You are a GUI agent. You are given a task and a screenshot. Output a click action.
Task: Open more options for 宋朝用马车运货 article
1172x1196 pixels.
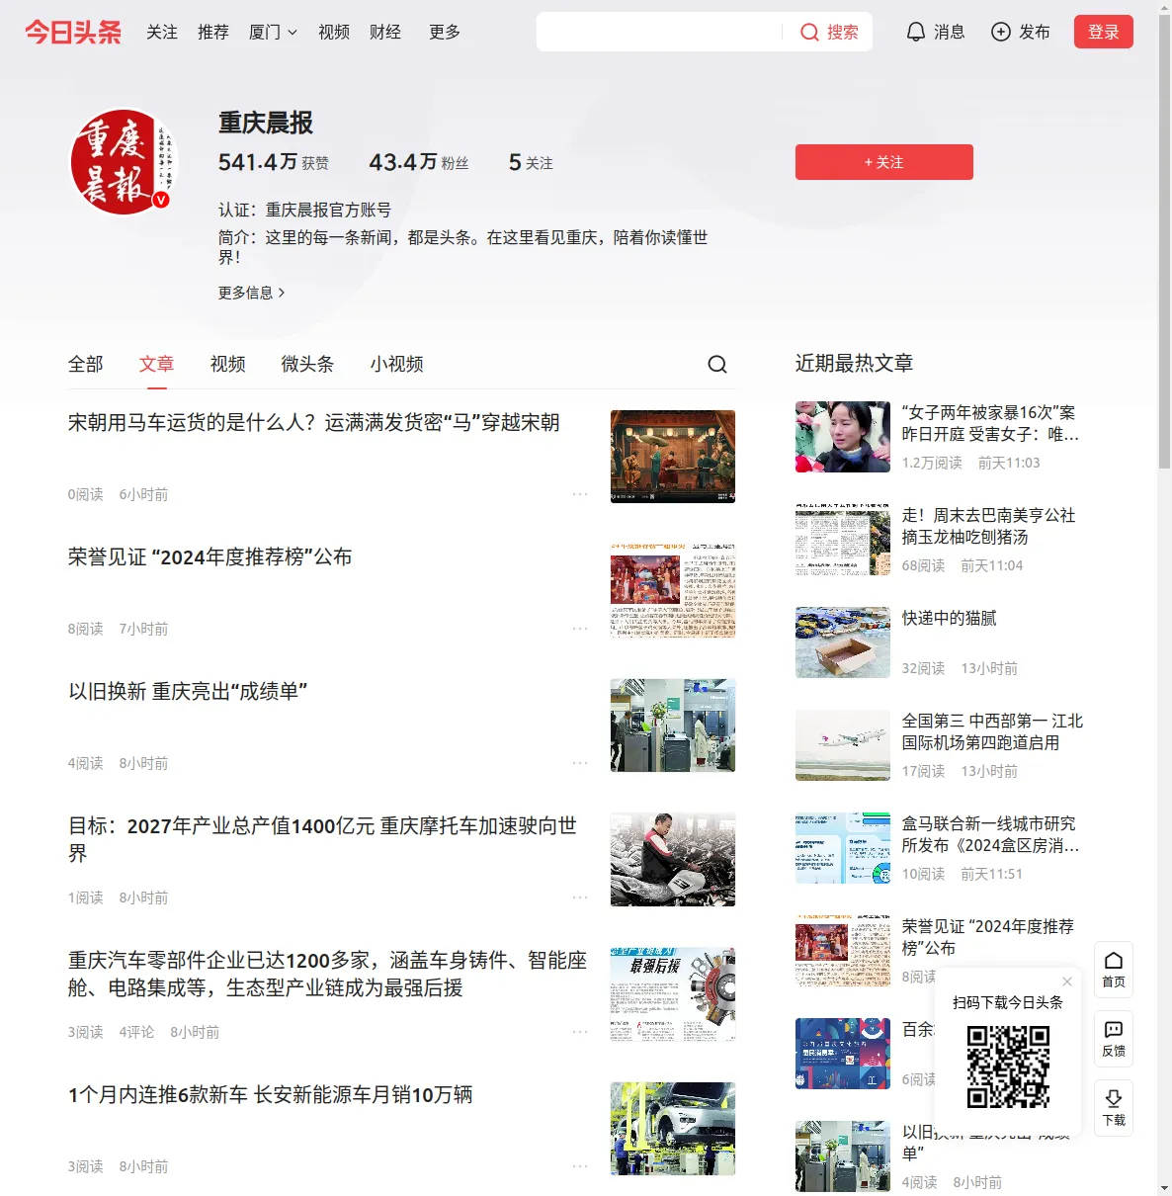tap(580, 494)
